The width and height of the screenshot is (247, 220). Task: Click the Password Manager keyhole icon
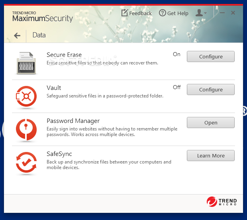[x=26, y=129]
